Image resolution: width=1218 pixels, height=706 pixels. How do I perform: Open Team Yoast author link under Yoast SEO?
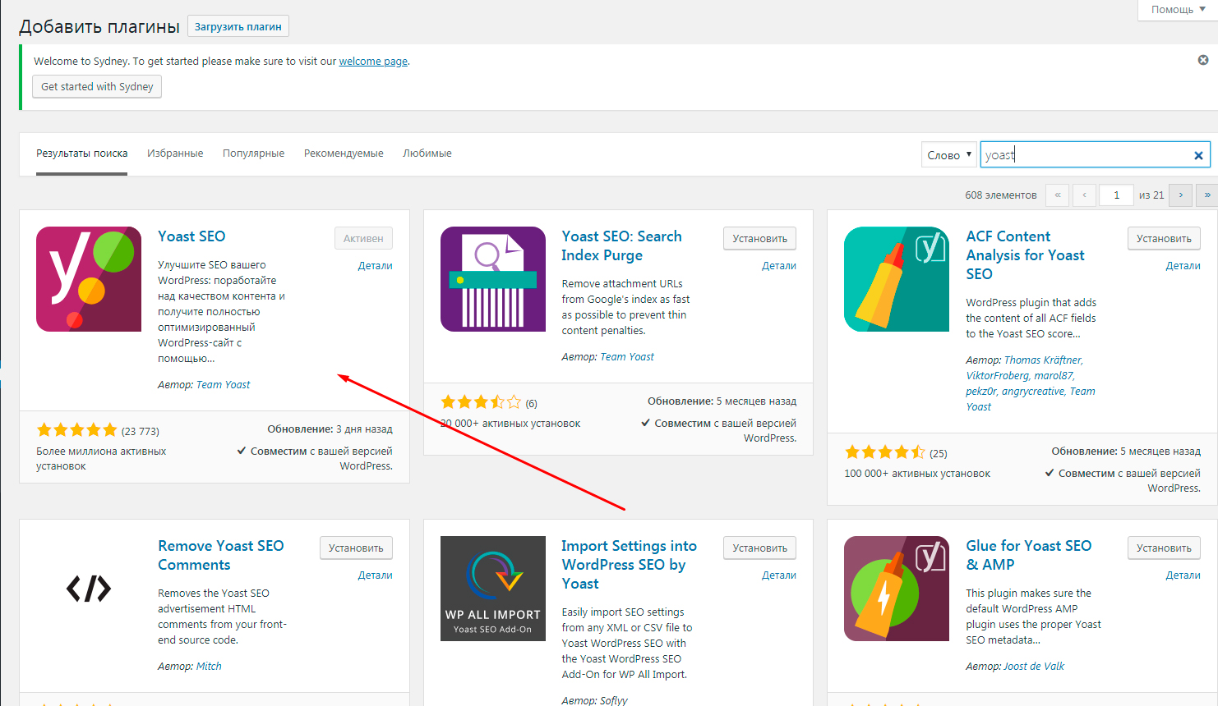[223, 384]
